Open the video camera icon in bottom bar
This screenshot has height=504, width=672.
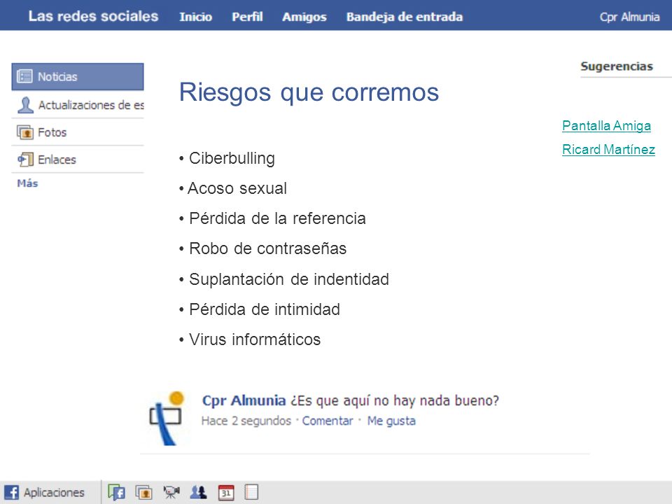pos(171,492)
